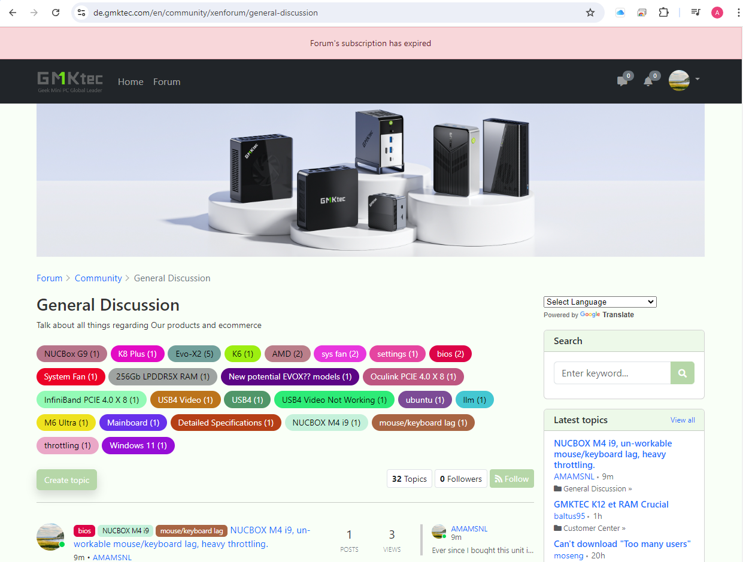743x562 pixels.
Task: Open the site information button in address bar
Action: (x=82, y=13)
